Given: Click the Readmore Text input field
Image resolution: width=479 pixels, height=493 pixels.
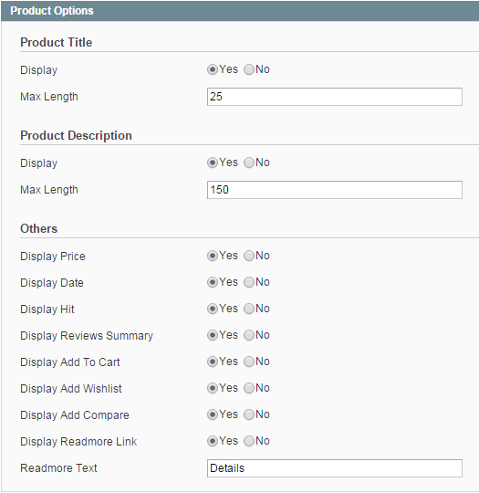Looking at the screenshot, I should click(x=335, y=468).
